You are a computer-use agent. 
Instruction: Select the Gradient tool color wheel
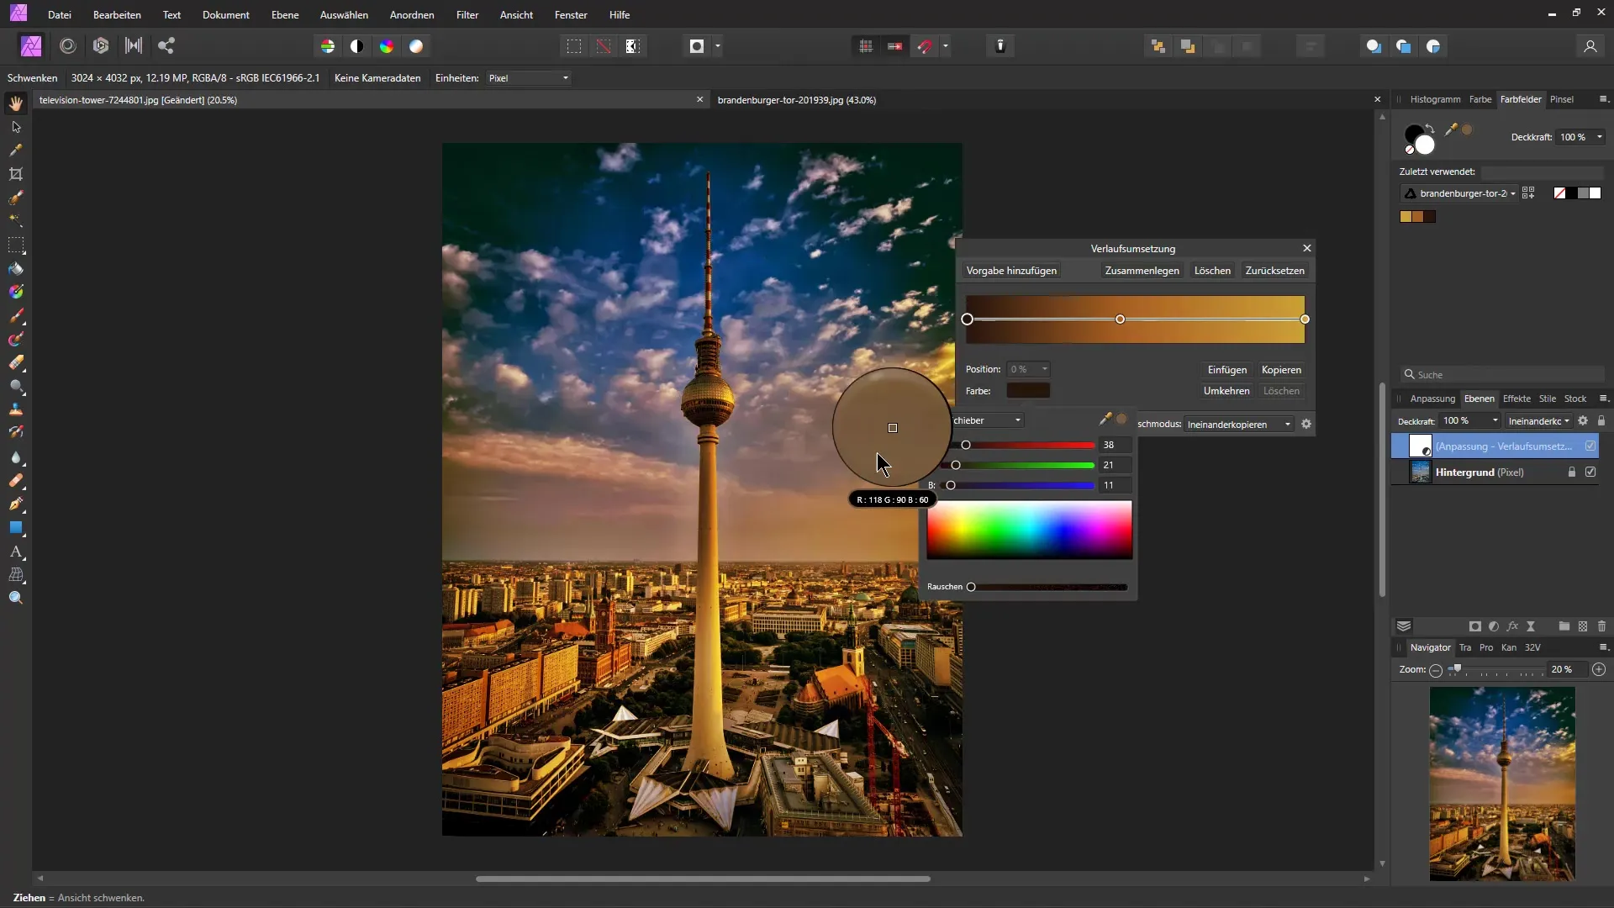16,293
